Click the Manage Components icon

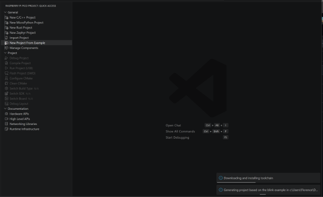point(6,48)
